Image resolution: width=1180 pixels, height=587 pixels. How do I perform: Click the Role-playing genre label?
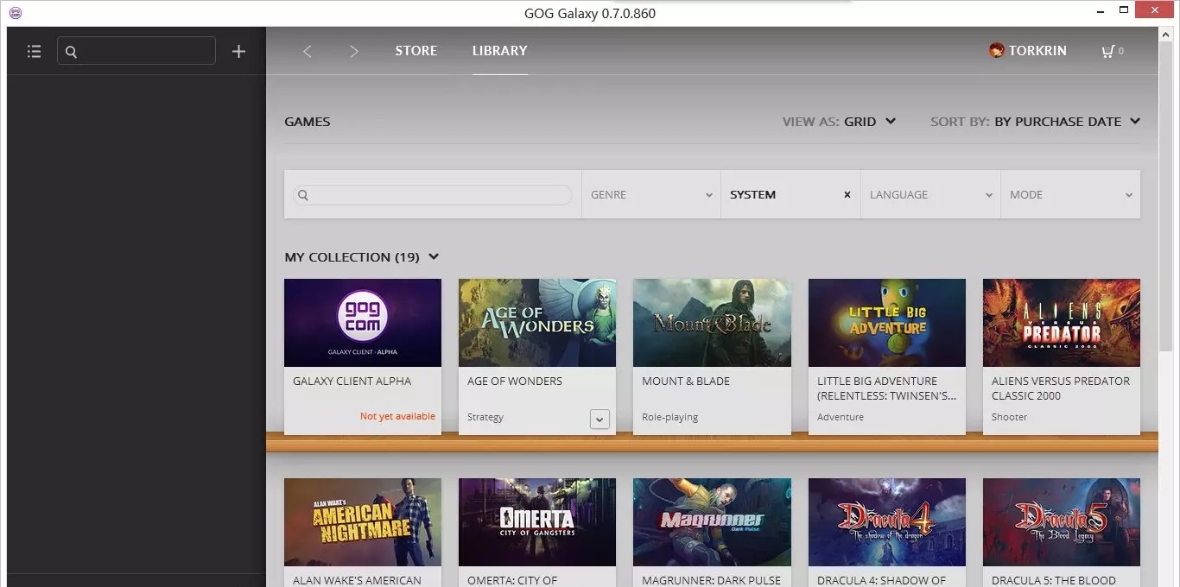tap(670, 417)
